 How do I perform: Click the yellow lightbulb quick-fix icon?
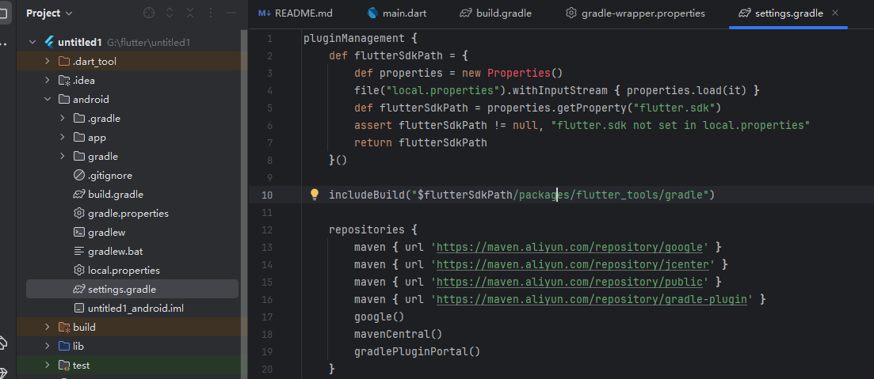(x=315, y=194)
